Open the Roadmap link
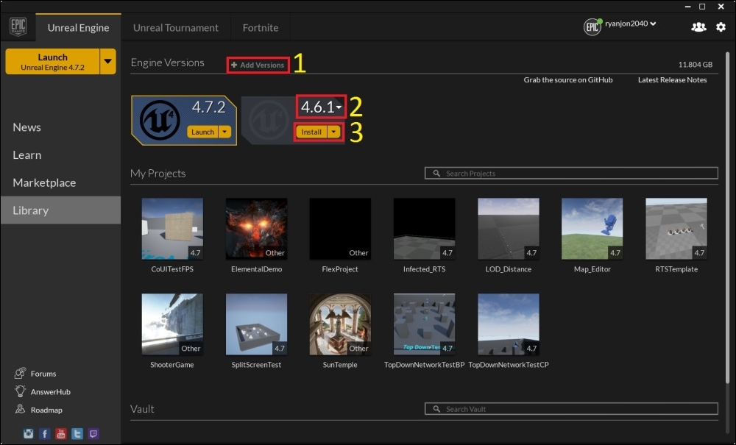736x445 pixels. click(x=46, y=410)
